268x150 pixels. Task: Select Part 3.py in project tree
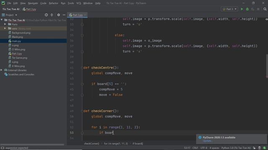click(x=17, y=53)
